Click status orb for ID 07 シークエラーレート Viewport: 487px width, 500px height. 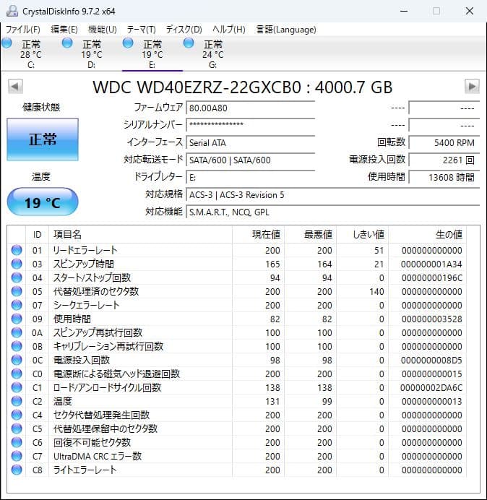[17, 305]
